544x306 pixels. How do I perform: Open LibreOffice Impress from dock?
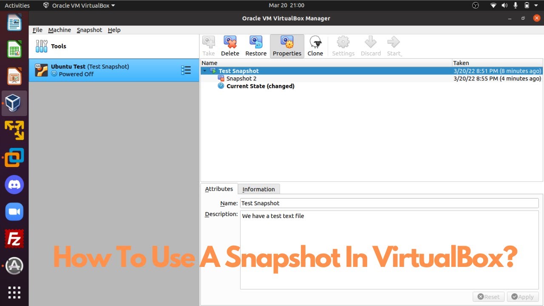click(14, 76)
